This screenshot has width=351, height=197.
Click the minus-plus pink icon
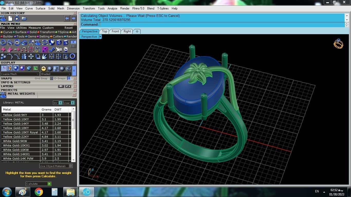point(17,50)
